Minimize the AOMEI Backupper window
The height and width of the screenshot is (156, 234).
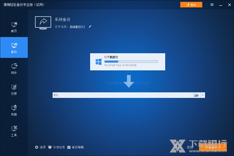coord(221,5)
